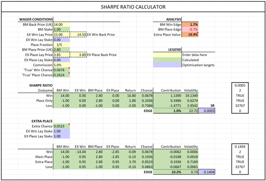266x181 pixels.
Task: Click the BM Place Edge value -0.7%
Action: 190,29
